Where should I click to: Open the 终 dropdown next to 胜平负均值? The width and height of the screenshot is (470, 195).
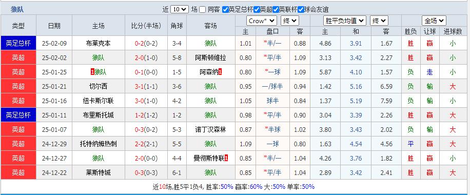click(x=379, y=21)
